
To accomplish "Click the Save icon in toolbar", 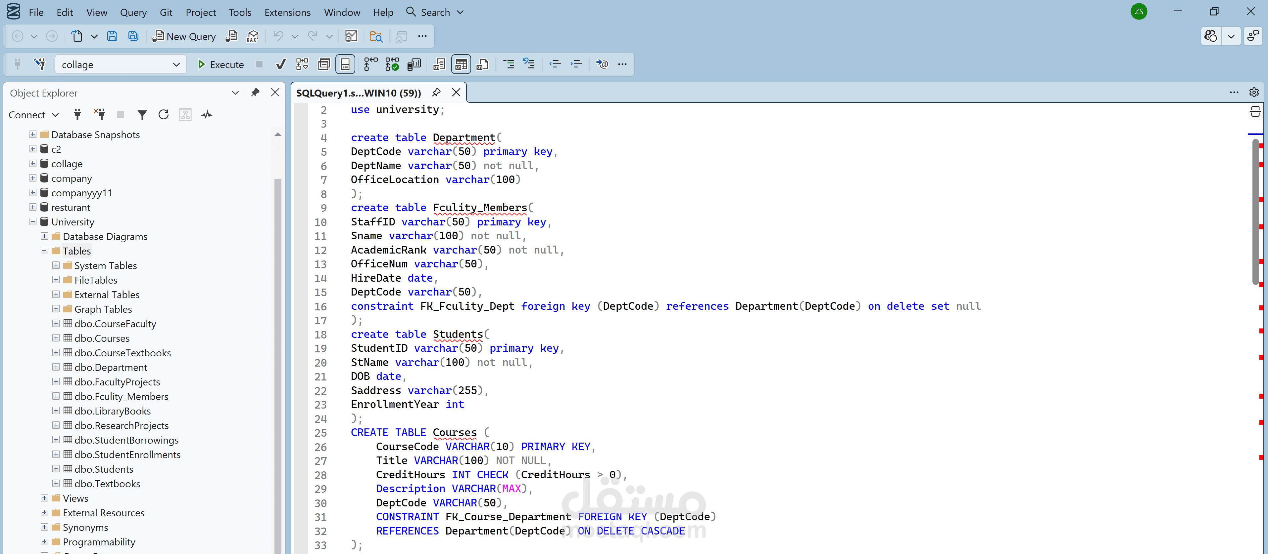I will pyautogui.click(x=112, y=36).
